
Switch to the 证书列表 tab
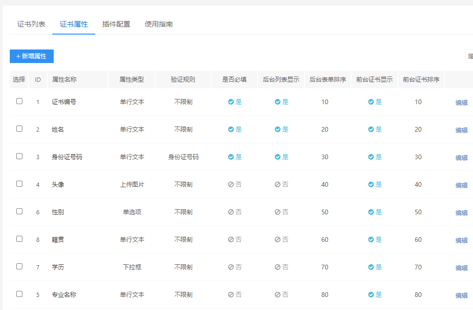tap(31, 24)
